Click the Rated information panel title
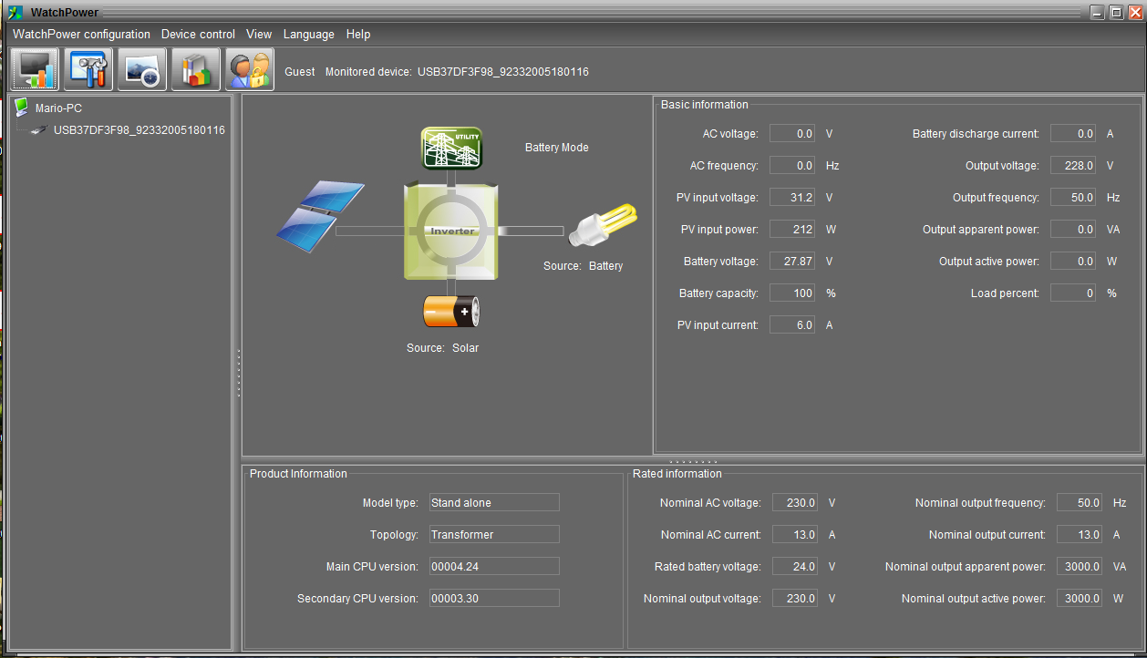 pyautogui.click(x=677, y=474)
